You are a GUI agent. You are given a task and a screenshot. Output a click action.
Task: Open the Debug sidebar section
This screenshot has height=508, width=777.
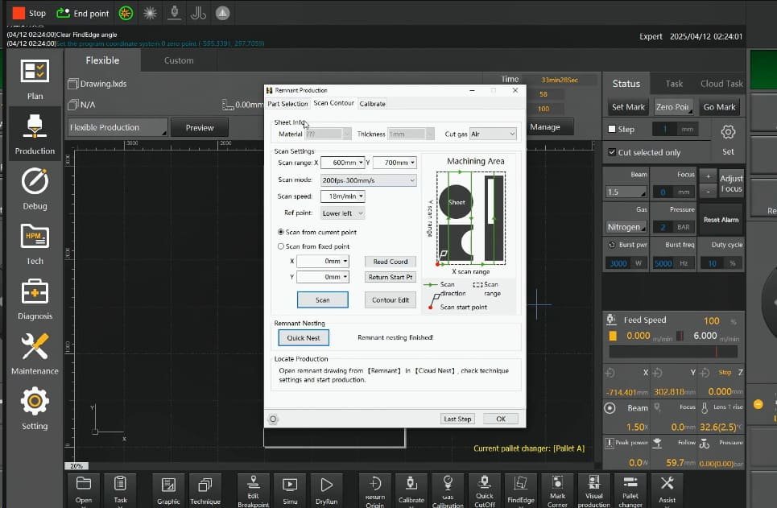point(34,188)
